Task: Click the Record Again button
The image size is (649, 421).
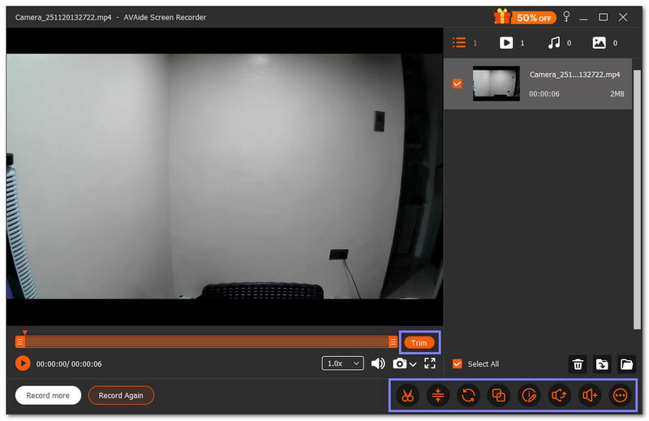Action: point(121,396)
